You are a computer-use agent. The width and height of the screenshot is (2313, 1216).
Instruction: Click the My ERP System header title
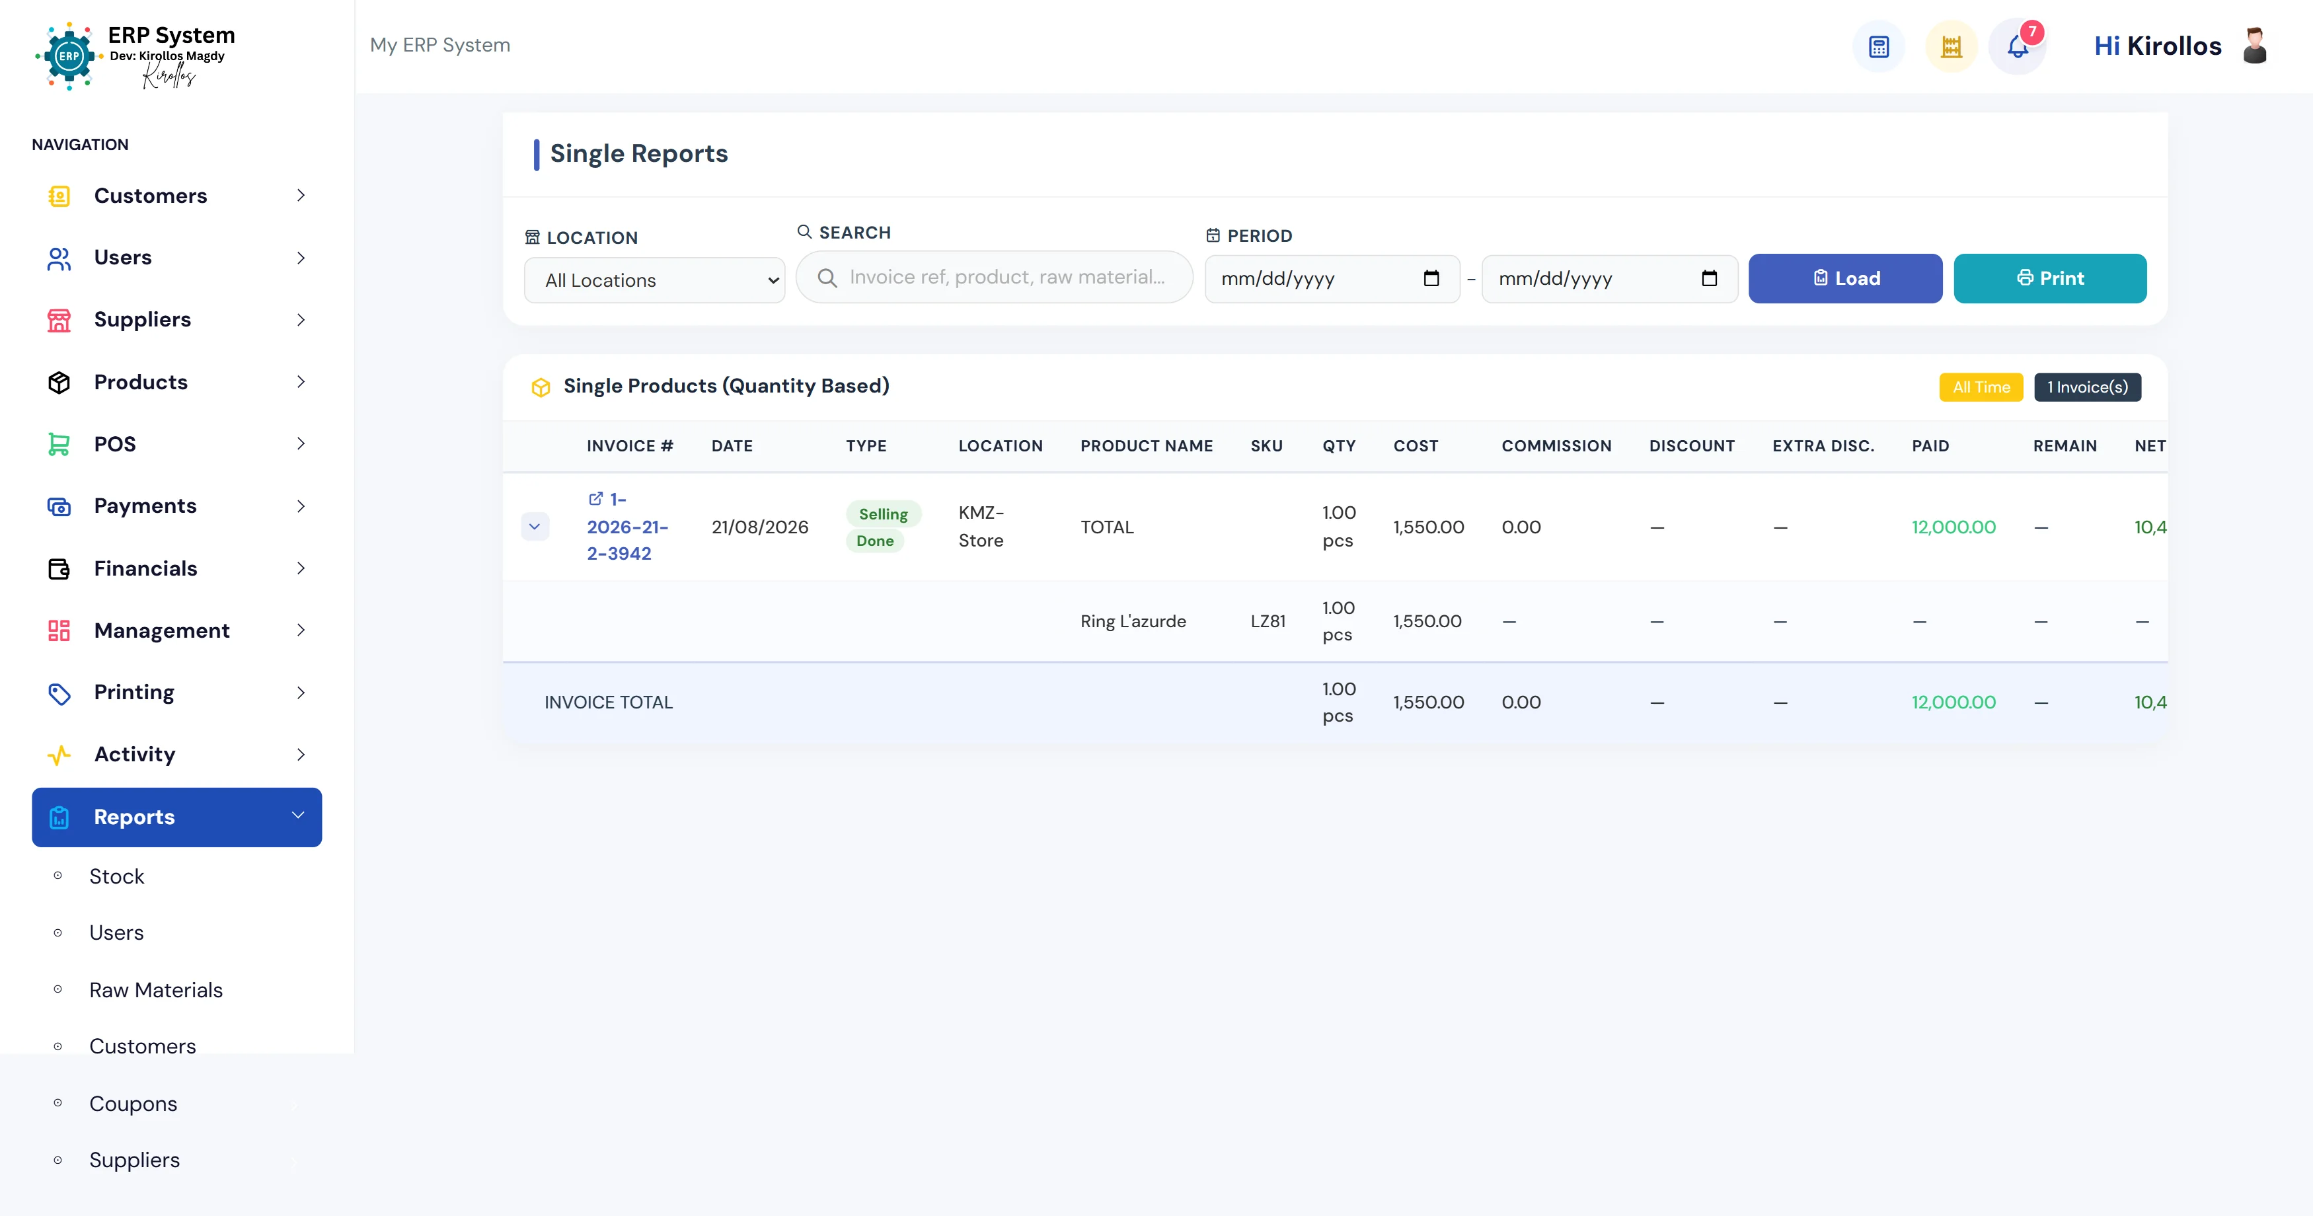pyautogui.click(x=440, y=45)
